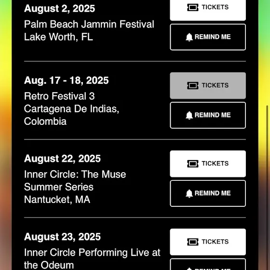Click ticket icon for Retro Festival 3

pos(193,86)
